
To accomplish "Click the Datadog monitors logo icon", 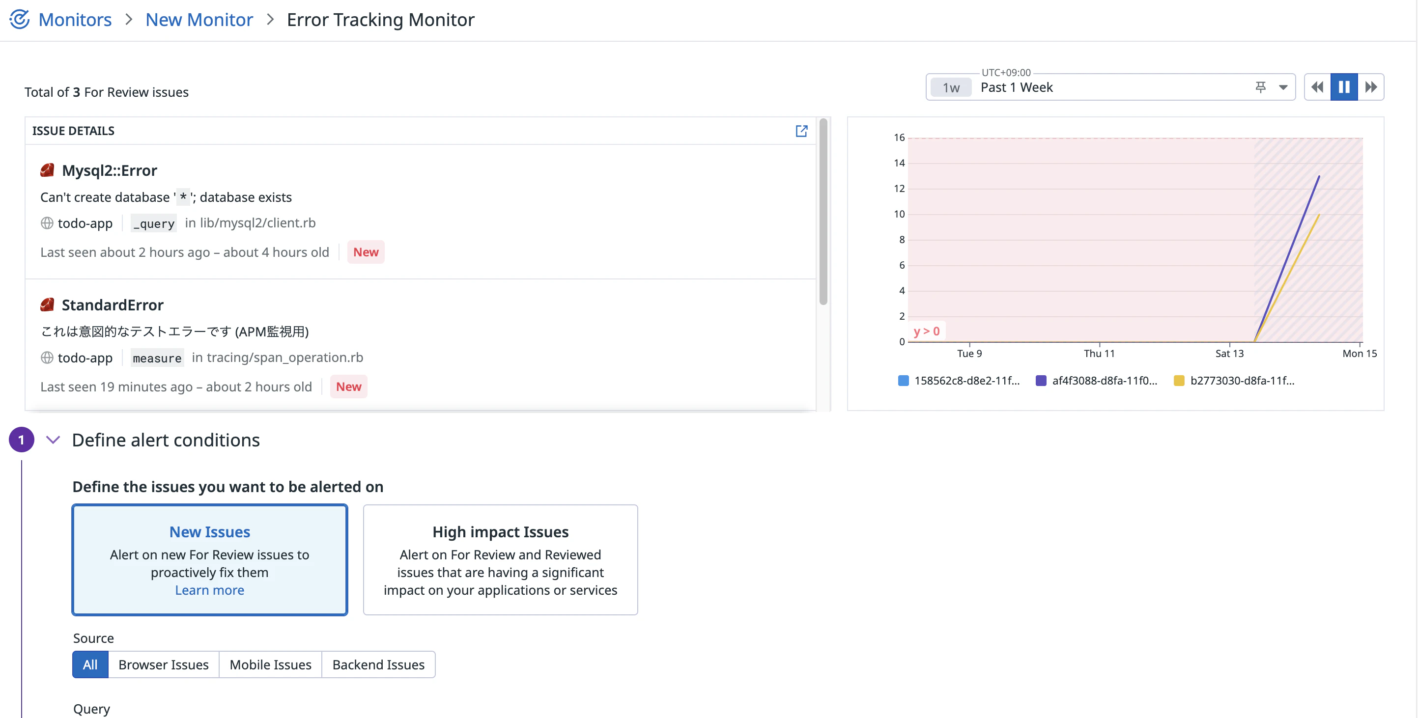I will 19,19.
